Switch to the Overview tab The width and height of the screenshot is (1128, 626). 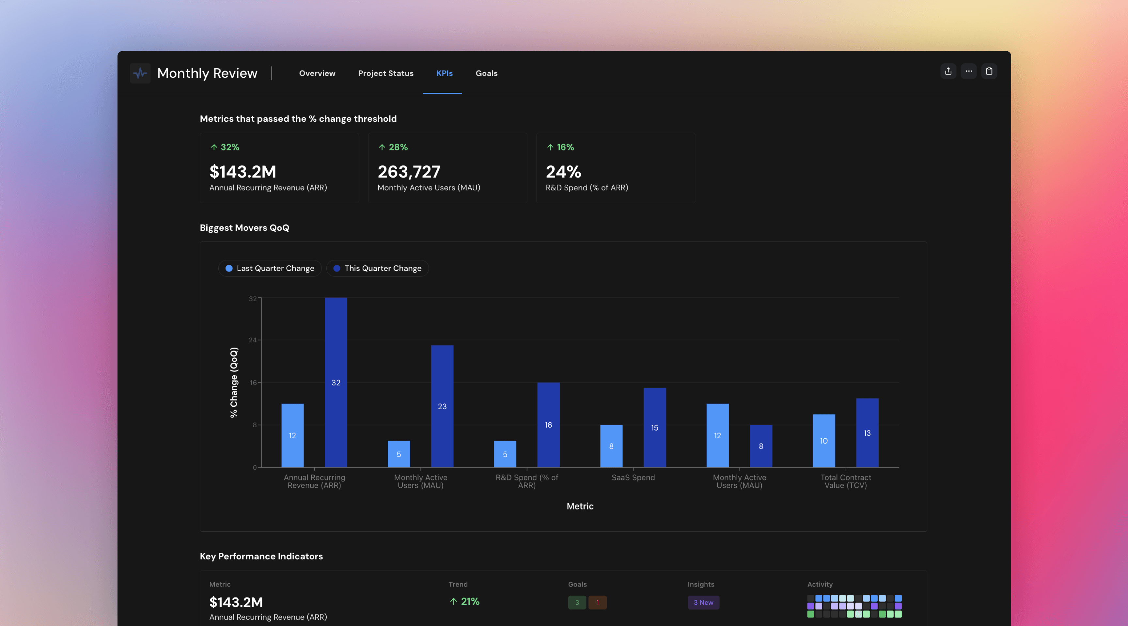coord(317,73)
